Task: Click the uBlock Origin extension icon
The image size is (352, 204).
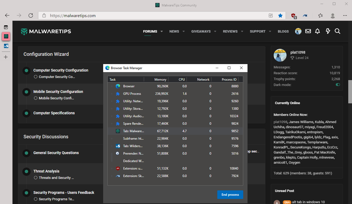Action: (294, 16)
